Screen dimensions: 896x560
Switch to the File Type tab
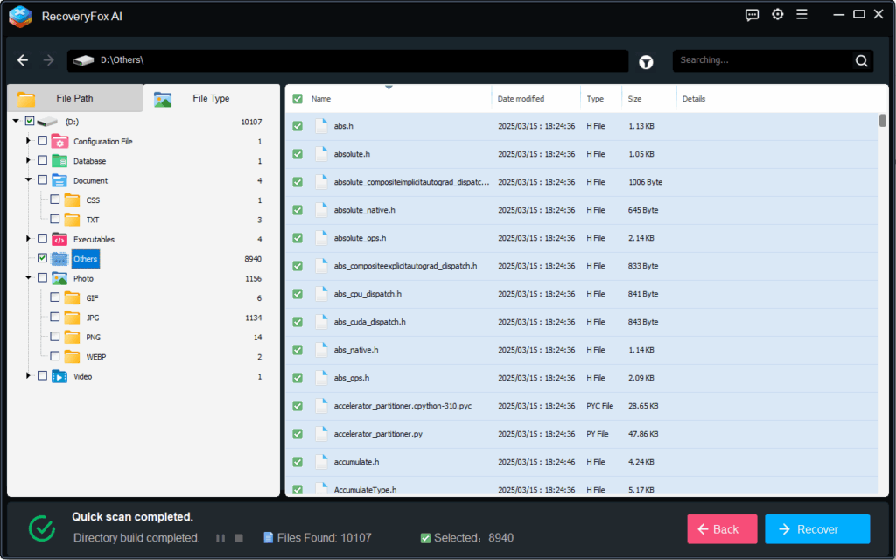pos(211,98)
